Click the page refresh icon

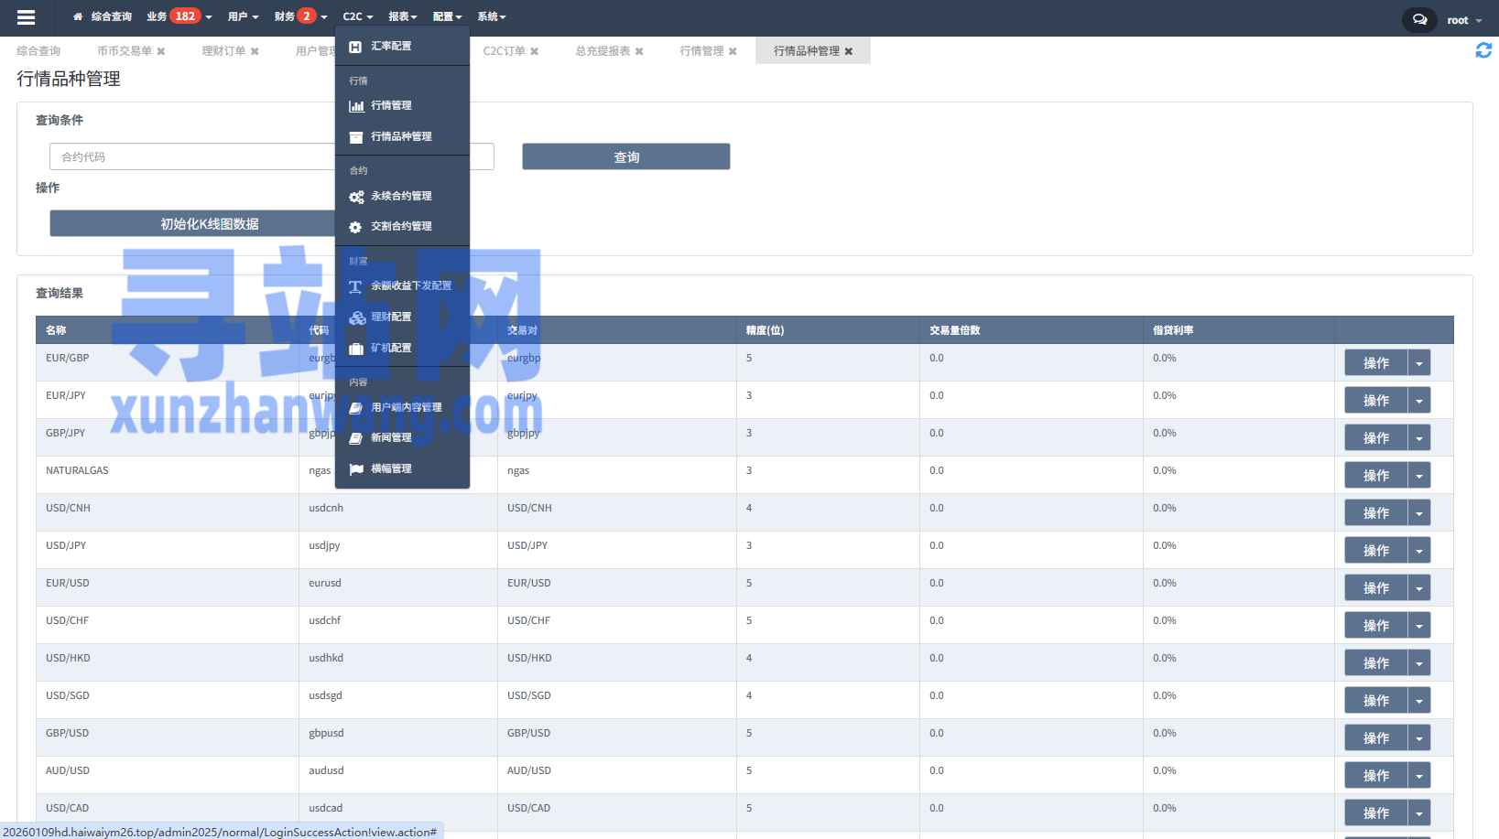click(x=1483, y=51)
